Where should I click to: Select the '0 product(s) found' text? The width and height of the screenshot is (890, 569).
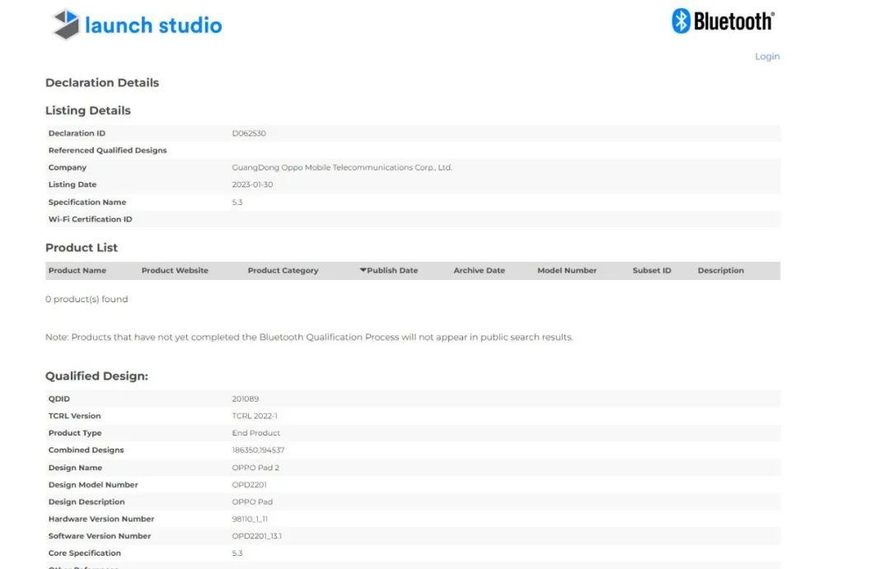click(87, 299)
